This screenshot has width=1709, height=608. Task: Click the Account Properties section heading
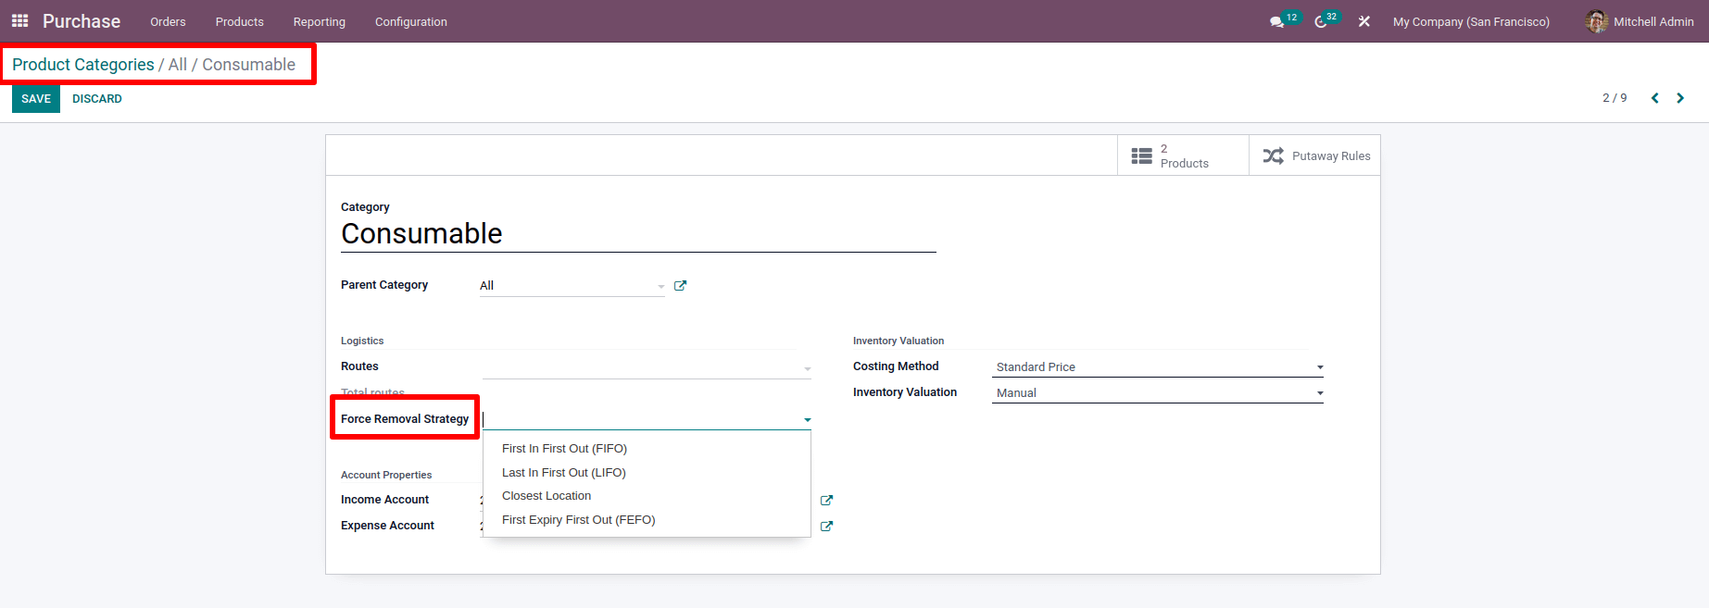point(386,475)
